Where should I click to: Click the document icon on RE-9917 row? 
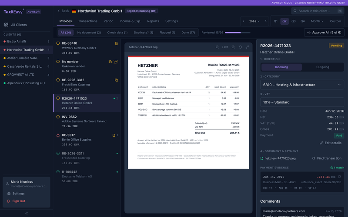pyautogui.click(x=114, y=135)
